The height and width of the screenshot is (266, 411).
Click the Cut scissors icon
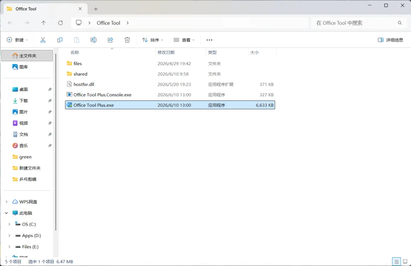43,40
